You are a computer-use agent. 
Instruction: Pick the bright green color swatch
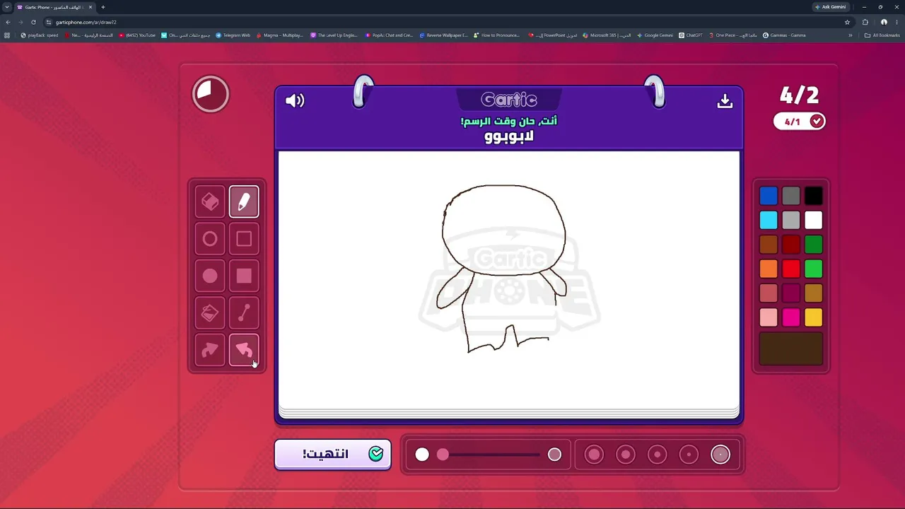[814, 269]
